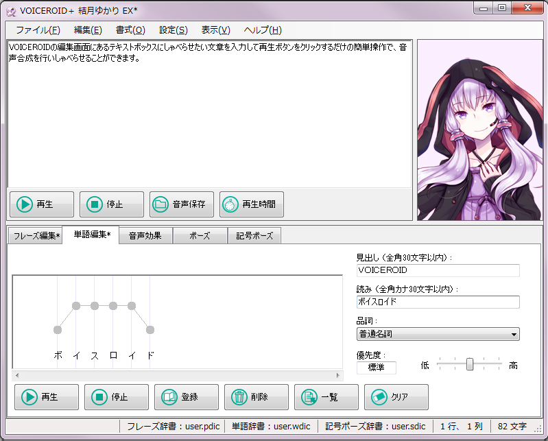The height and width of the screenshot is (441, 548).
Task: Open the 設定(S) menu
Action: [174, 30]
